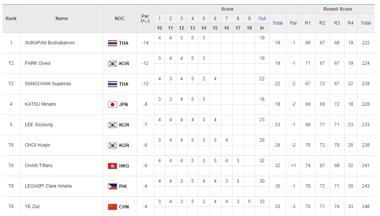
Task: Click Korea flag in LEE Soyoung row
Action: [112, 125]
